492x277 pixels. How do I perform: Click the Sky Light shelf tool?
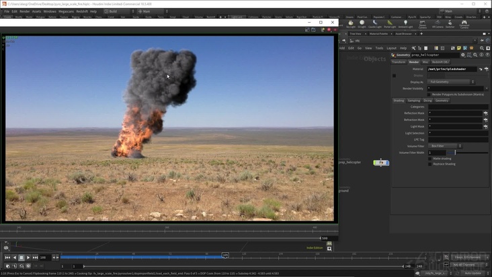[350, 24]
